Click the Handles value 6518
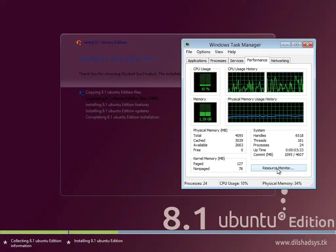 pyautogui.click(x=299, y=136)
